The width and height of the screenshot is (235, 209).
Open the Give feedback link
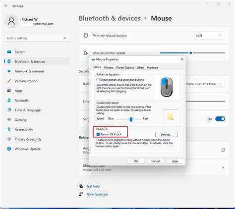(x=98, y=194)
